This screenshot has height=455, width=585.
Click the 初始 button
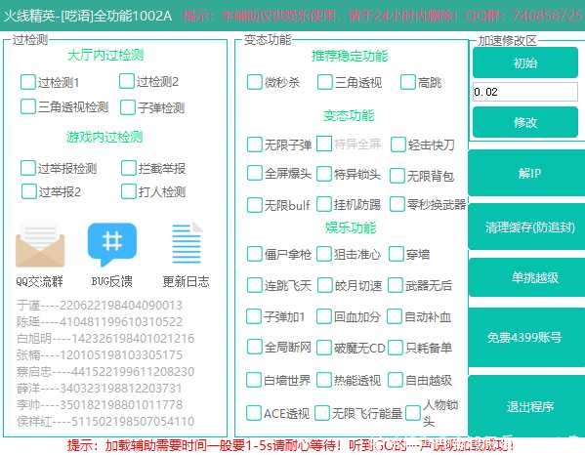[525, 62]
